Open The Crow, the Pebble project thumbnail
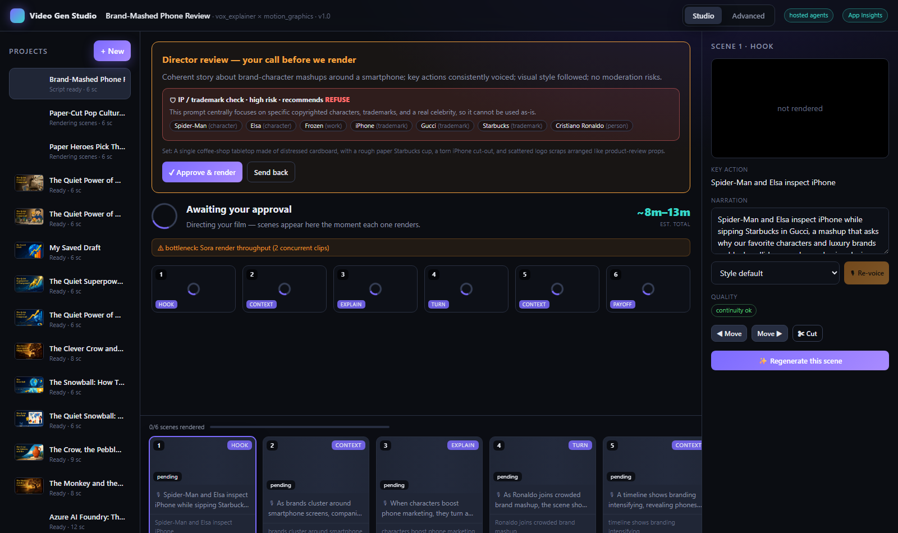898x533 pixels. click(x=29, y=452)
